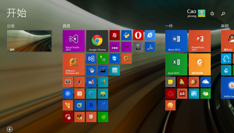Open the orange Foxit PDF reader tile
Image resolution: width=234 pixels, height=133 pixels.
pos(200,64)
